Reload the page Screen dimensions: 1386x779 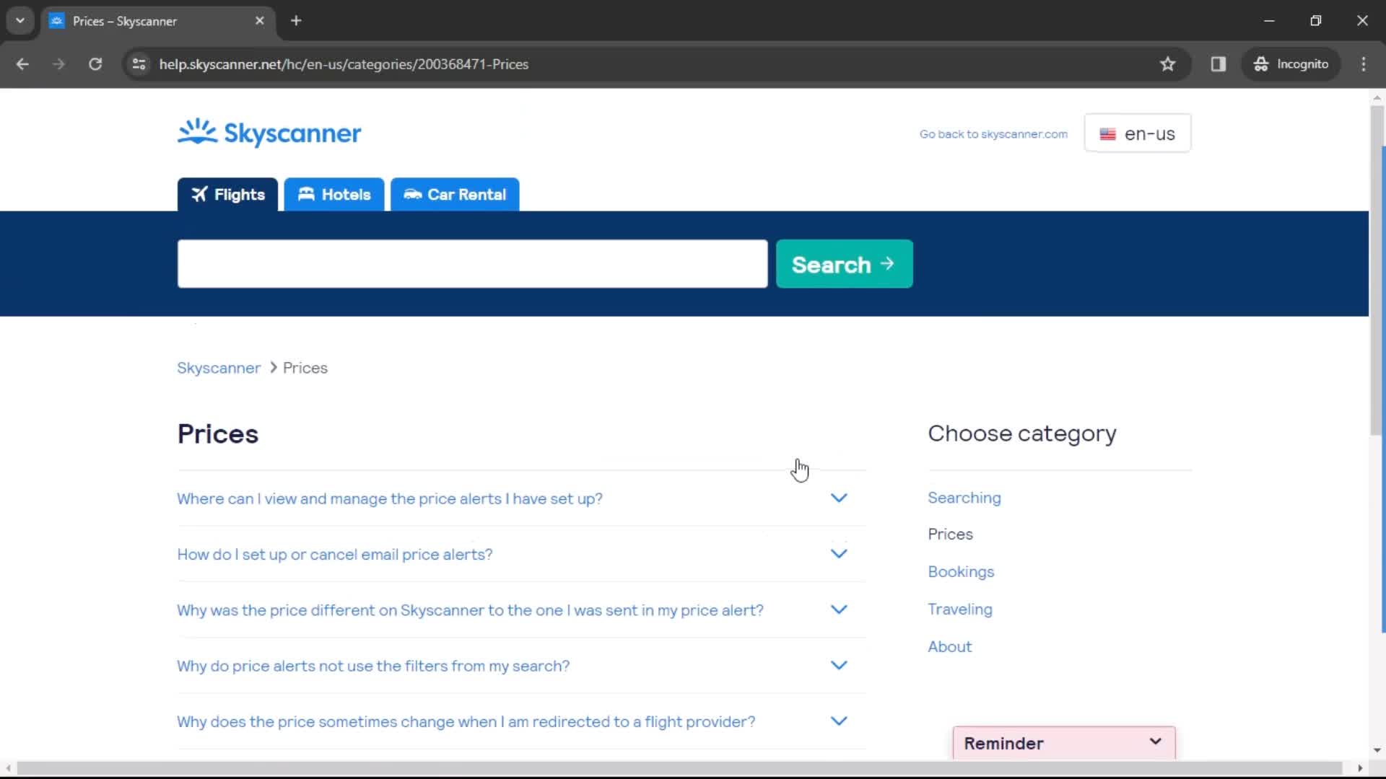pyautogui.click(x=95, y=64)
